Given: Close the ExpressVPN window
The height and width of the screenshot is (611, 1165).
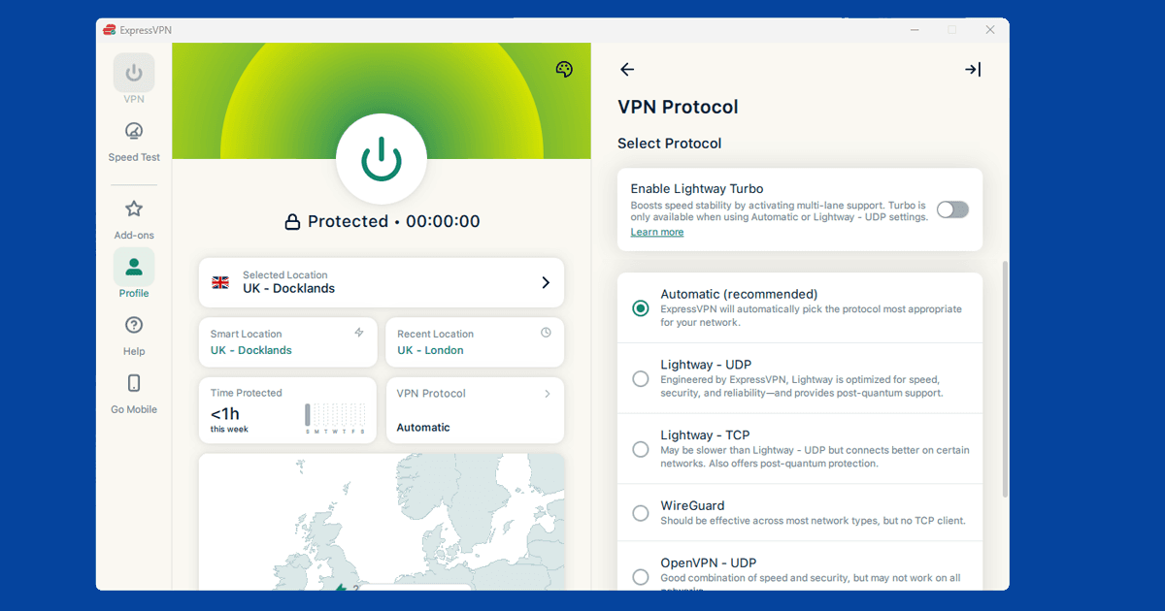Looking at the screenshot, I should tap(990, 30).
